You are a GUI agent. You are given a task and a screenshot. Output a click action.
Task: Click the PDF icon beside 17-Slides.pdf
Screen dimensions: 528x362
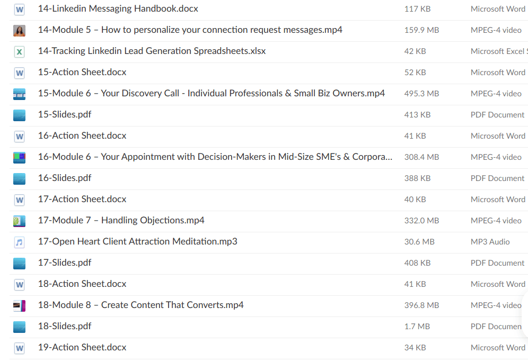(x=20, y=263)
